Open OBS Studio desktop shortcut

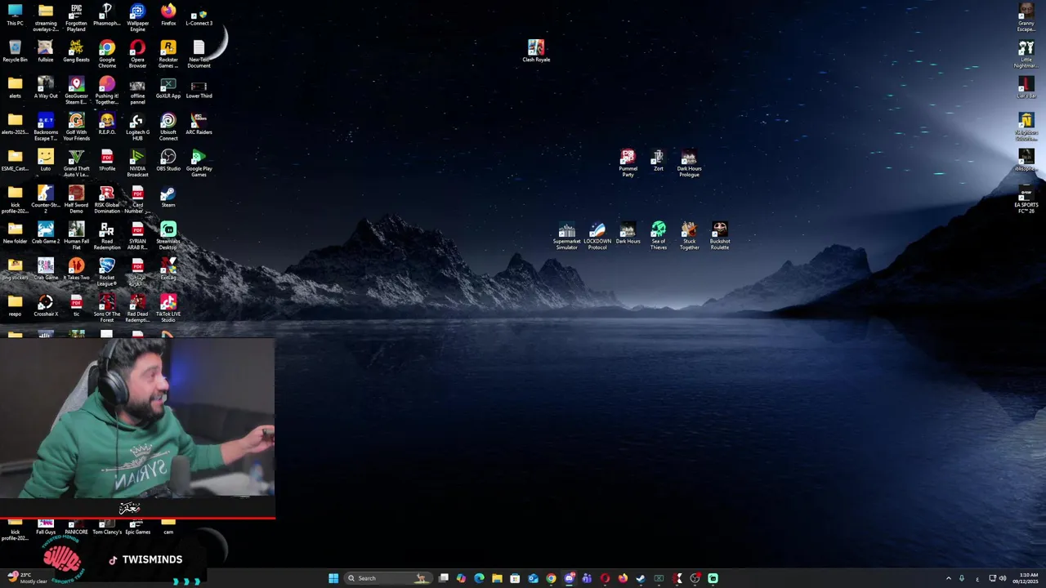(168, 160)
